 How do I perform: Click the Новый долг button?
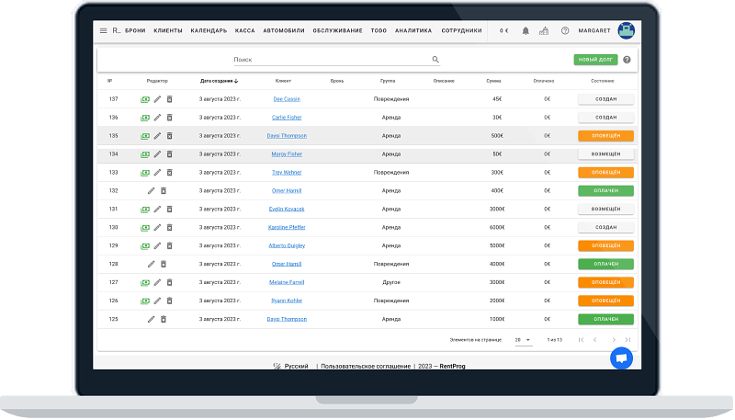[595, 60]
